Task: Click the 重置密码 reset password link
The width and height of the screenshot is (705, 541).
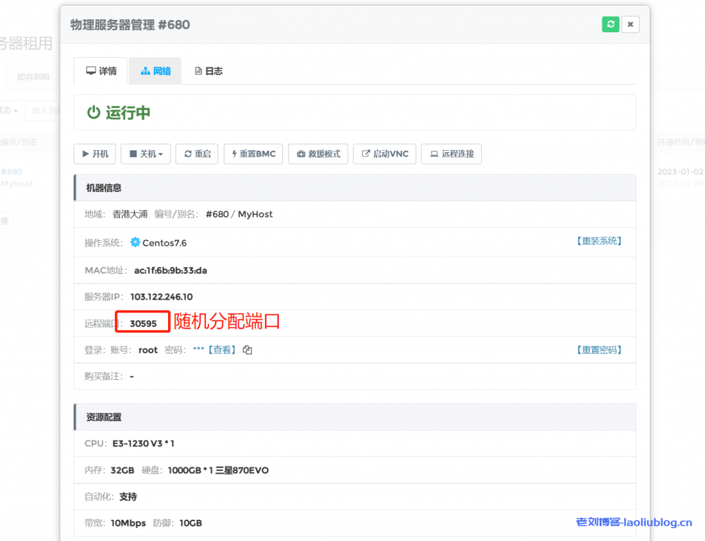Action: point(599,350)
